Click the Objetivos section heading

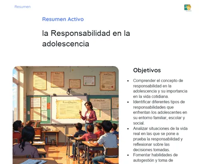pyautogui.click(x=147, y=70)
